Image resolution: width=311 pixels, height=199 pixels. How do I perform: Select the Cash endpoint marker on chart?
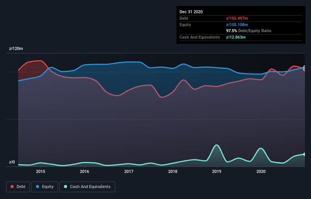tap(305, 154)
